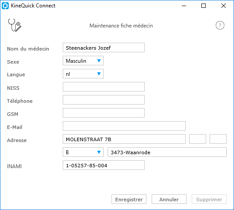Maximize the KineQuick Connect window
Viewport: 234px width, 210px height.
tap(203, 6)
